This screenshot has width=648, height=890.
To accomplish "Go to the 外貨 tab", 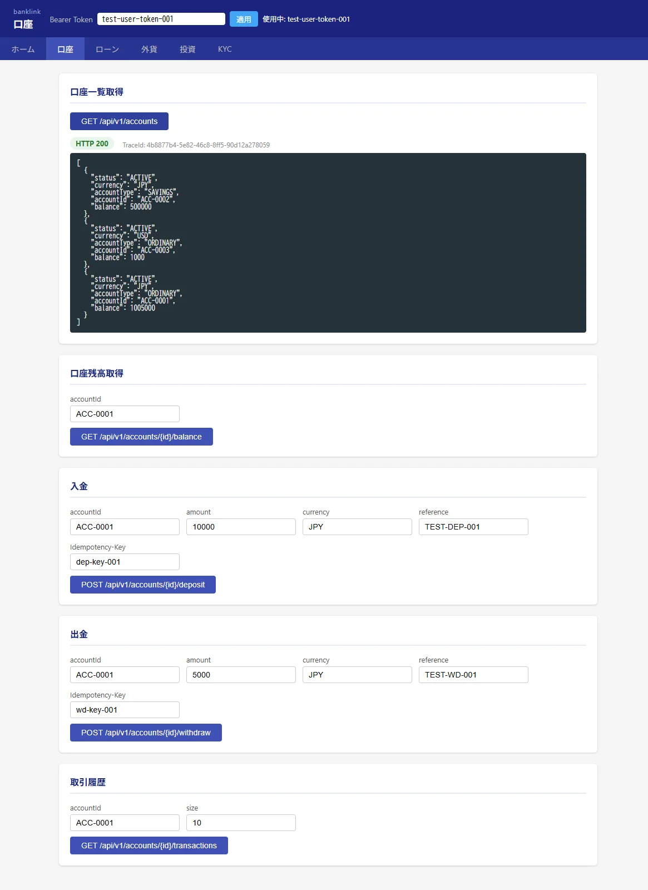I will coord(149,49).
